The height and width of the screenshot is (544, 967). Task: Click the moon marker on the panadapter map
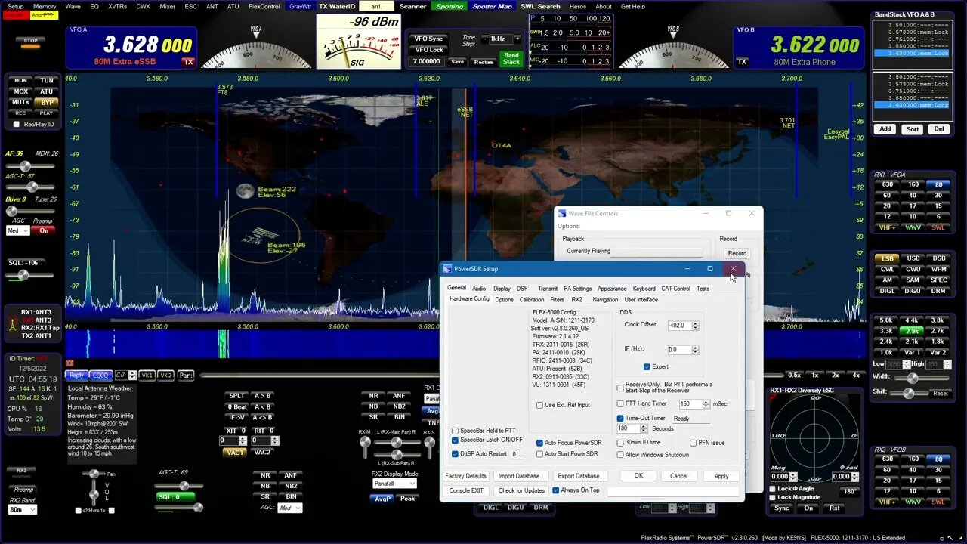pos(244,191)
